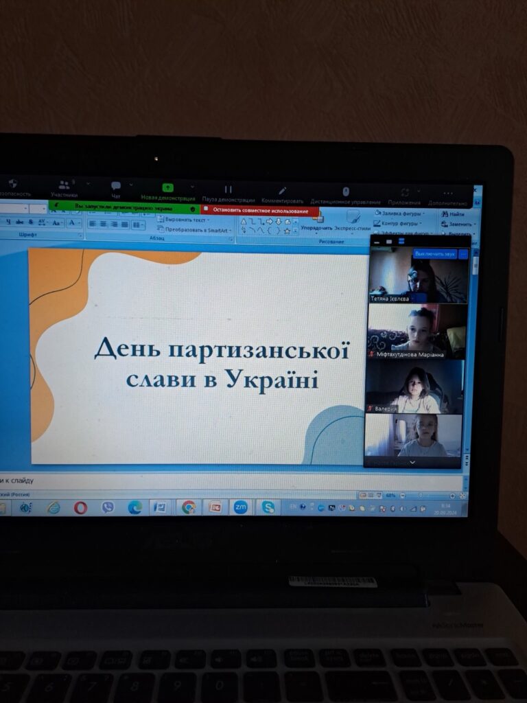Click 68% zoom level in status bar

pyautogui.click(x=390, y=496)
